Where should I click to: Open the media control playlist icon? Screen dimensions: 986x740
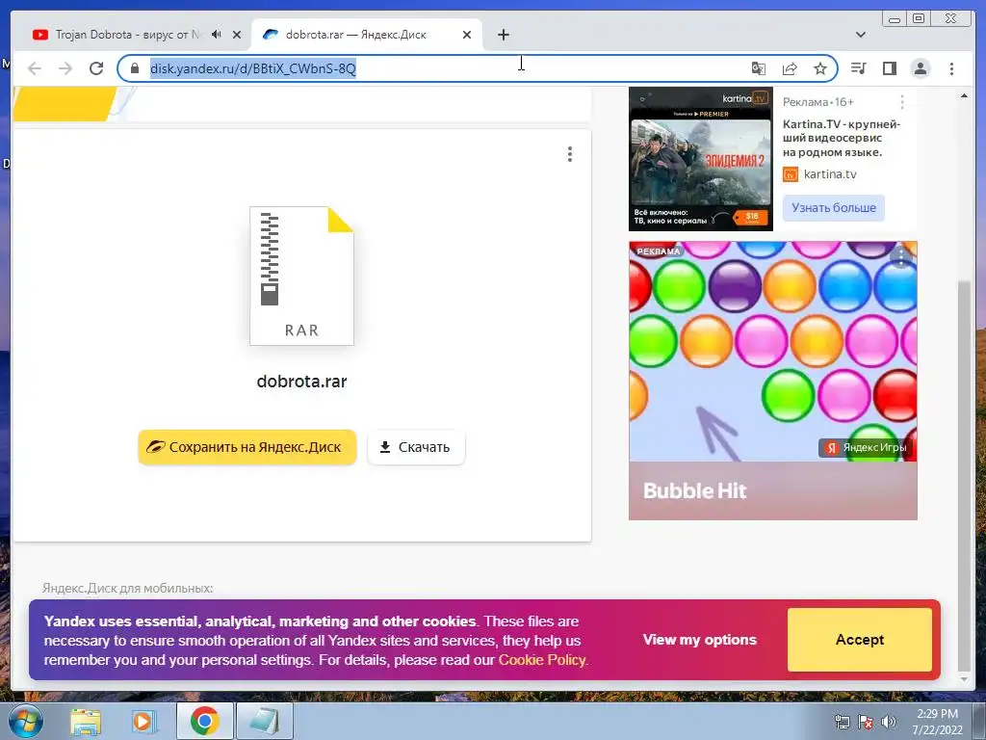858,68
